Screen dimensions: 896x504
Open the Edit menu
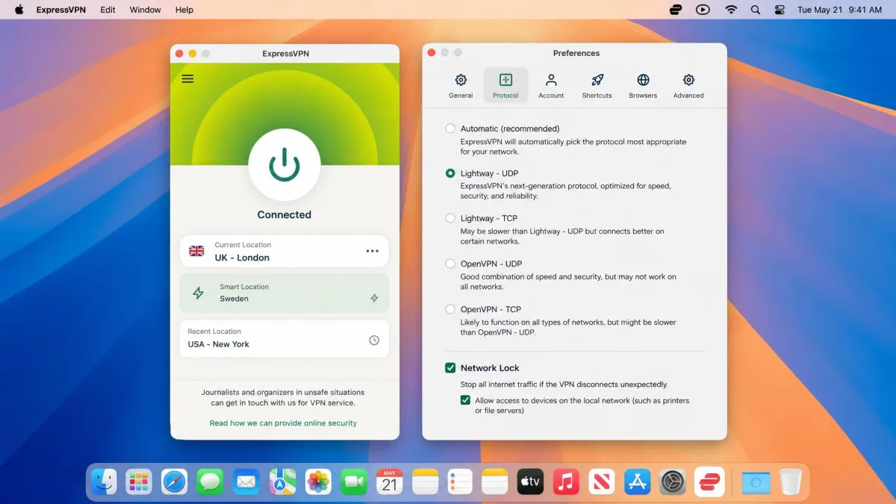[108, 10]
